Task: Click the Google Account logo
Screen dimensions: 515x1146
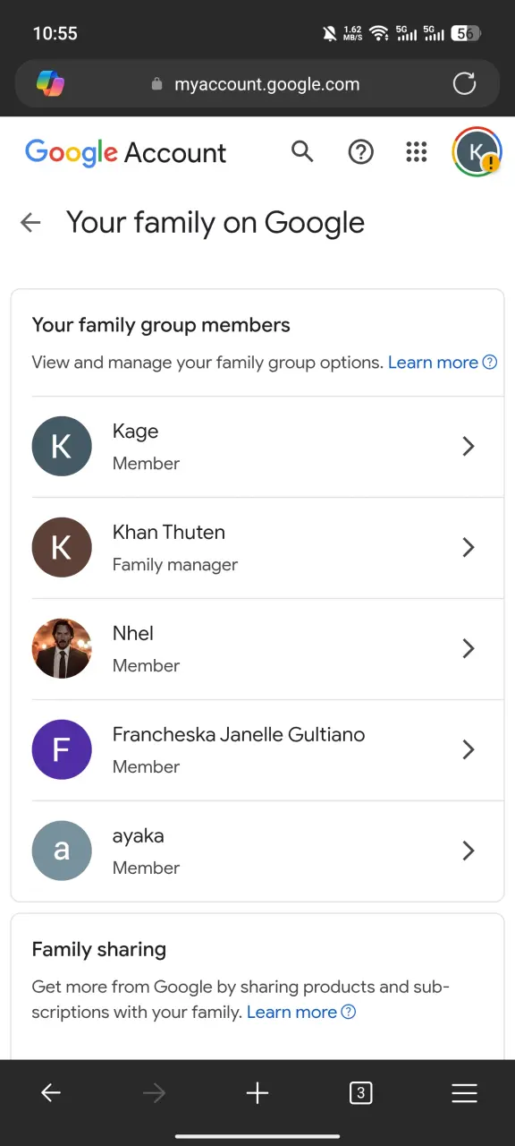Action: click(x=126, y=153)
